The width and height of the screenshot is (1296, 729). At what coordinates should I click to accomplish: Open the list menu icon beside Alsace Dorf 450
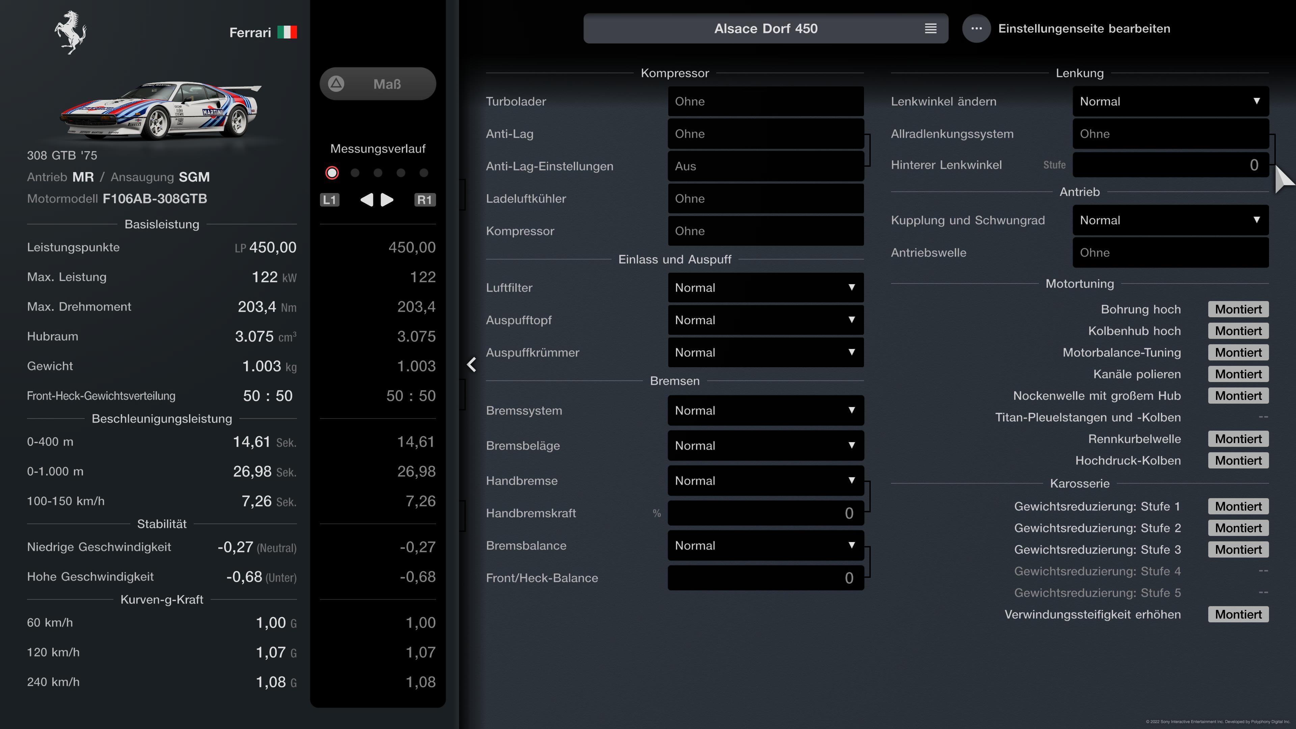[x=930, y=29]
